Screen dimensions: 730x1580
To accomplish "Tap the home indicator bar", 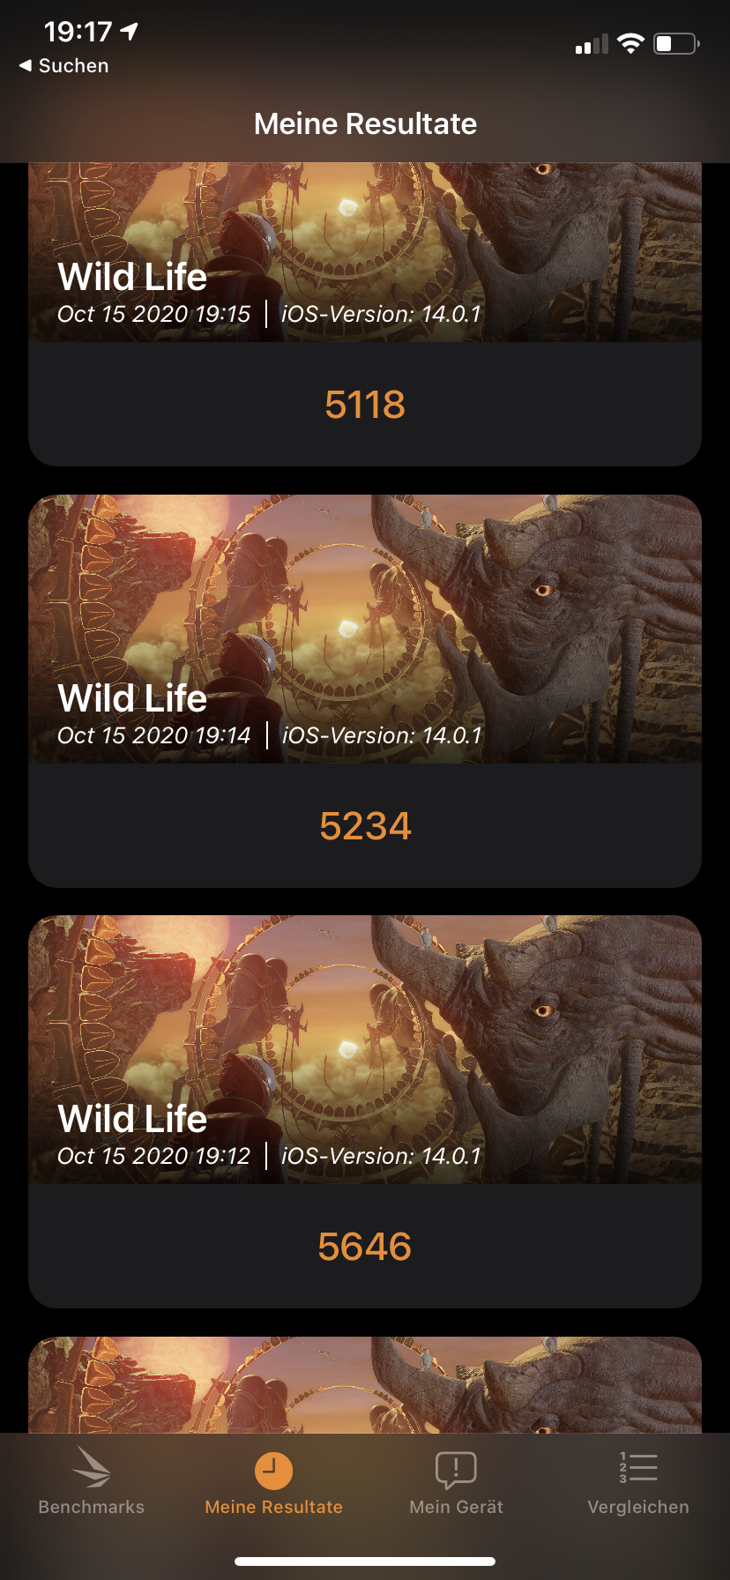I will [x=365, y=1561].
